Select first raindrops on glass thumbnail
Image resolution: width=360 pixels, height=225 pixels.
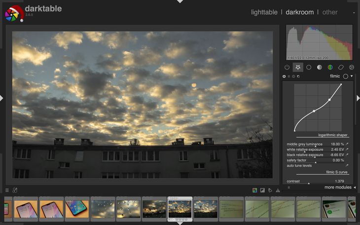tap(103, 209)
